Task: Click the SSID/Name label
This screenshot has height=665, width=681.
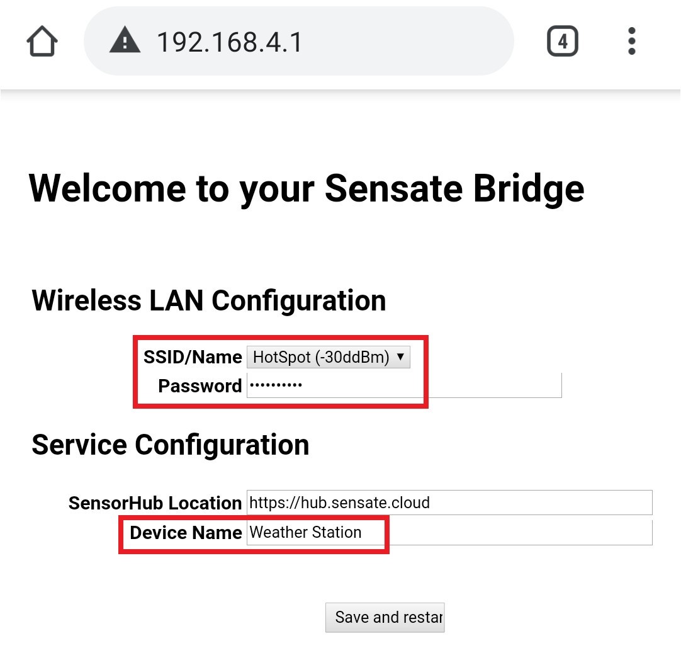Action: pos(193,357)
